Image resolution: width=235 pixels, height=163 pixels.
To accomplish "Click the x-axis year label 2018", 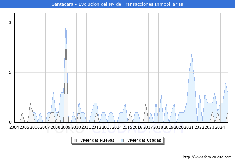I will [x=158, y=127].
